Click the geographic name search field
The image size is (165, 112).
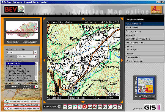pyautogui.click(x=20, y=52)
